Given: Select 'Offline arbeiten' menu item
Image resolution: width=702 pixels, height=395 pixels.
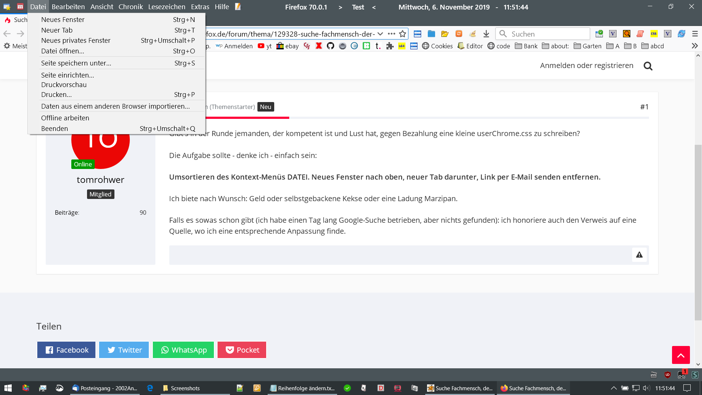Looking at the screenshot, I should (65, 118).
